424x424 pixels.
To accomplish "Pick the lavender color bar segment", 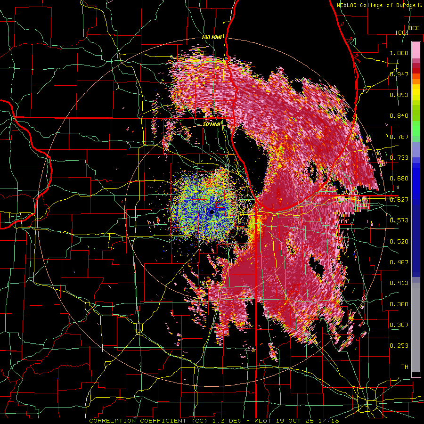I will (416, 149).
